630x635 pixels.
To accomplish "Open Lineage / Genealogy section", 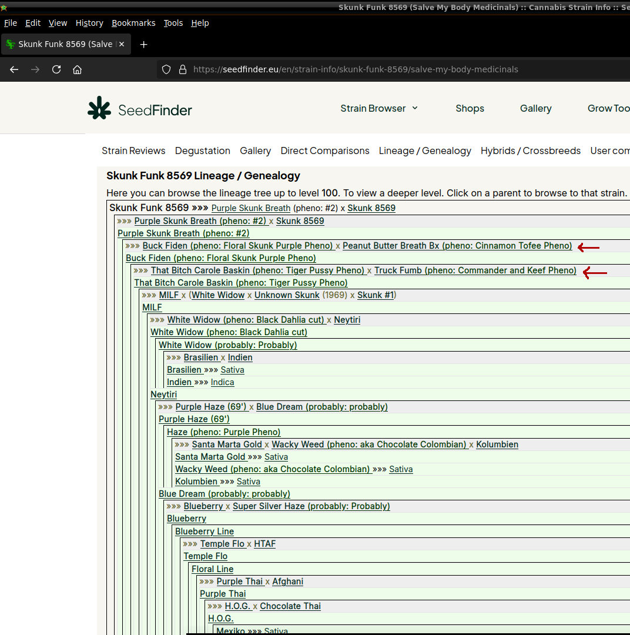I will [x=425, y=151].
